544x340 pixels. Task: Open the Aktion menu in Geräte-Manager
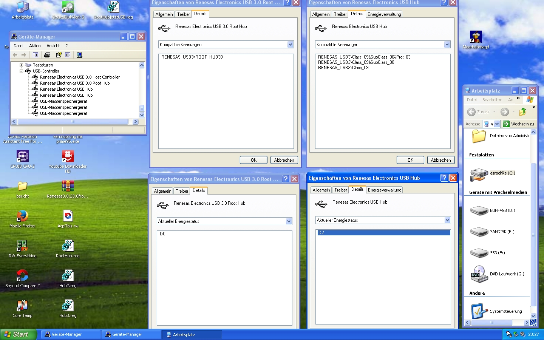point(35,46)
